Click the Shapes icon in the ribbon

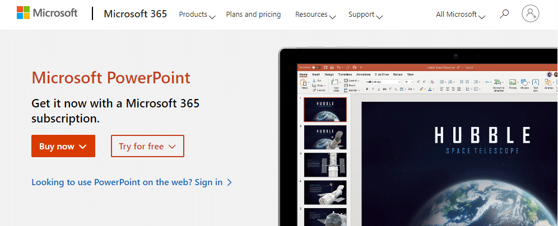pyautogui.click(x=524, y=84)
